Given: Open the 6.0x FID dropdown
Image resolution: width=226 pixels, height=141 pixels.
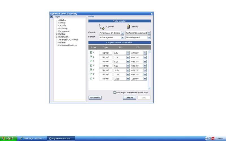Looking at the screenshot, I should coord(128,53).
